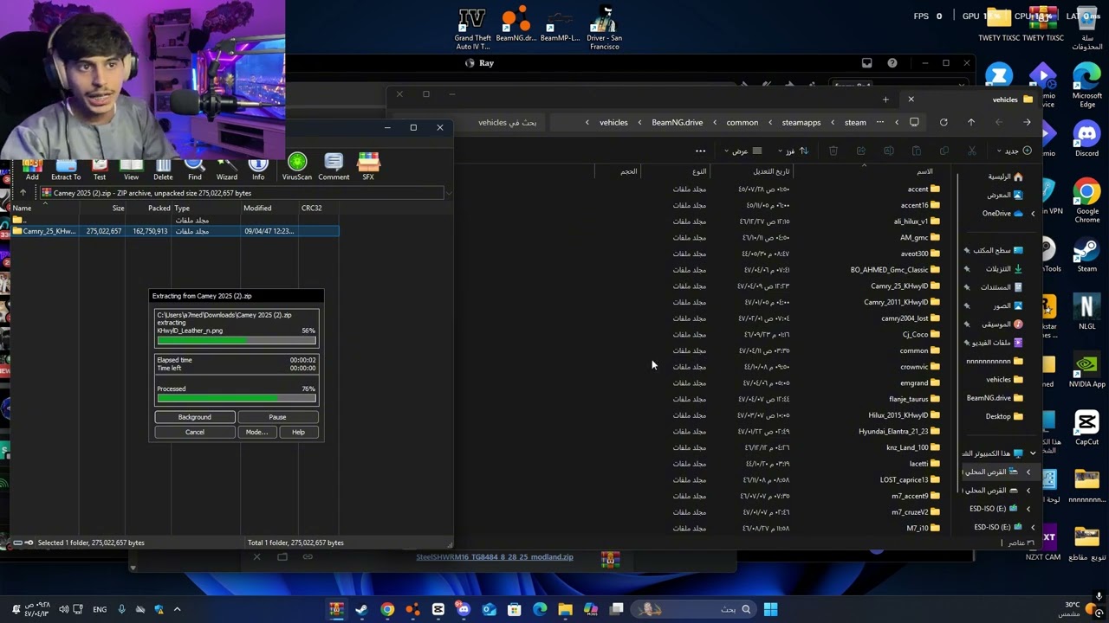Image resolution: width=1109 pixels, height=623 pixels.
Task: Click the Delete icon in WinRAR
Action: [163, 169]
